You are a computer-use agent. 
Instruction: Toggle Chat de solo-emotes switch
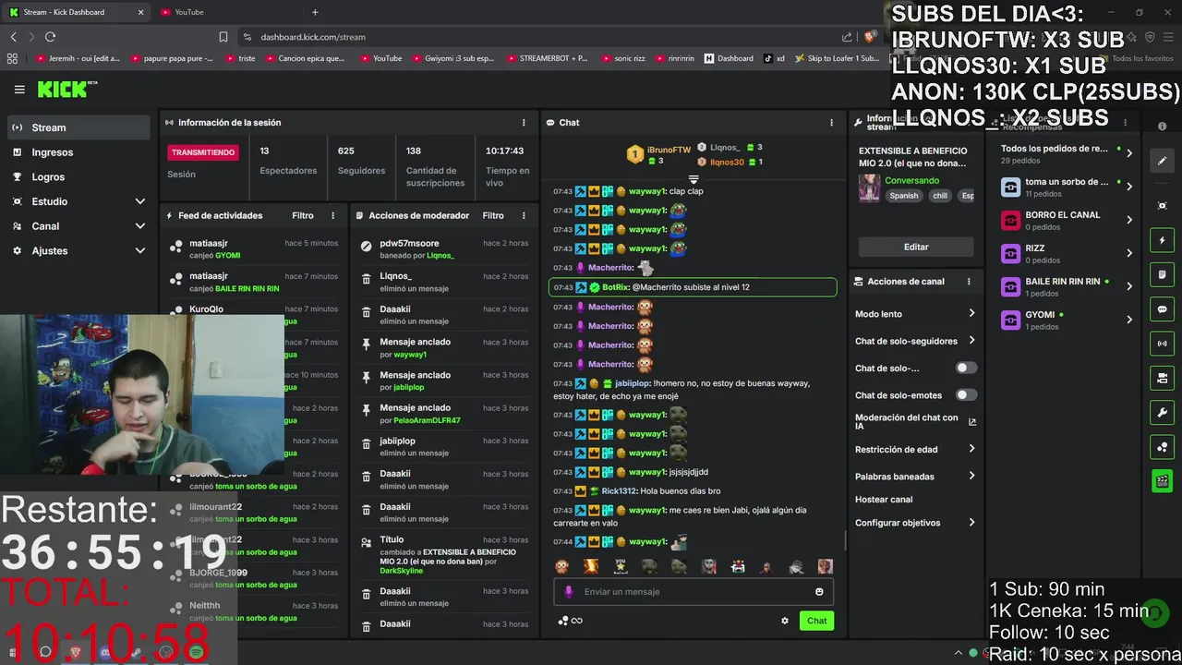(966, 395)
